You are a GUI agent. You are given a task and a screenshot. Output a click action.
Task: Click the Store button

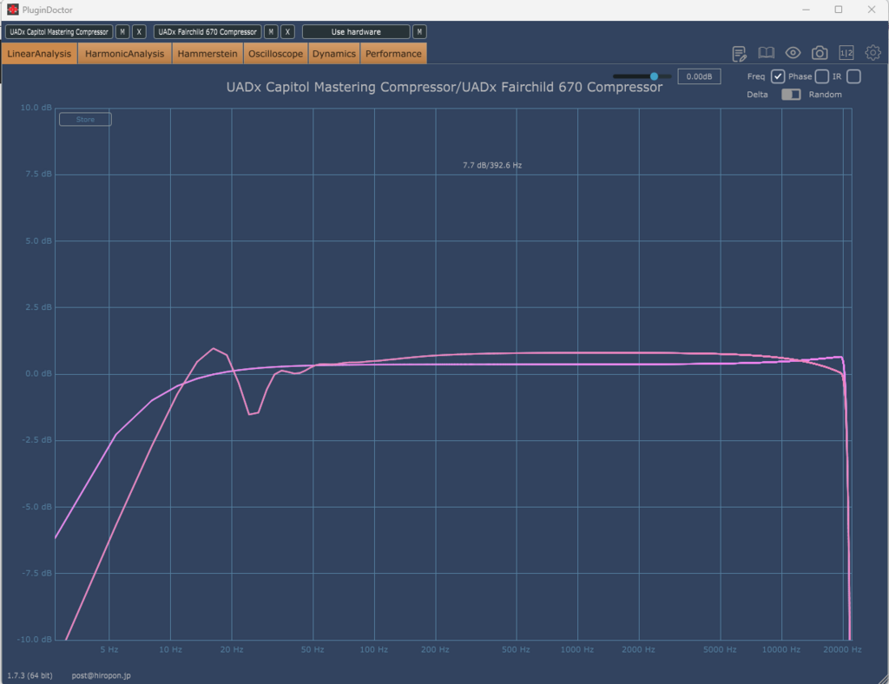click(x=85, y=120)
